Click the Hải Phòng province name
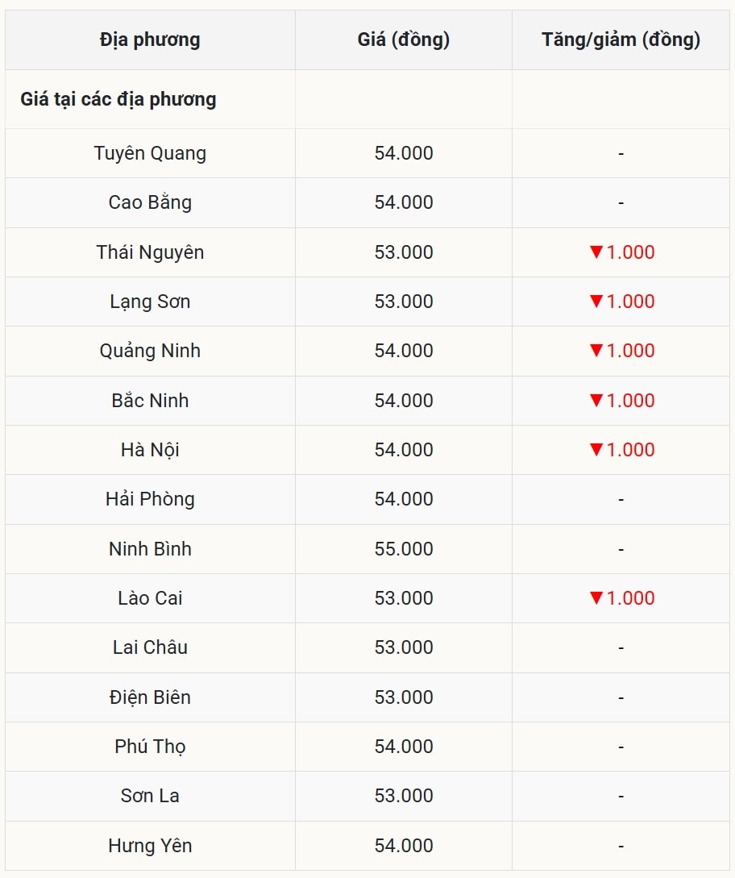The height and width of the screenshot is (878, 735). coord(150,499)
